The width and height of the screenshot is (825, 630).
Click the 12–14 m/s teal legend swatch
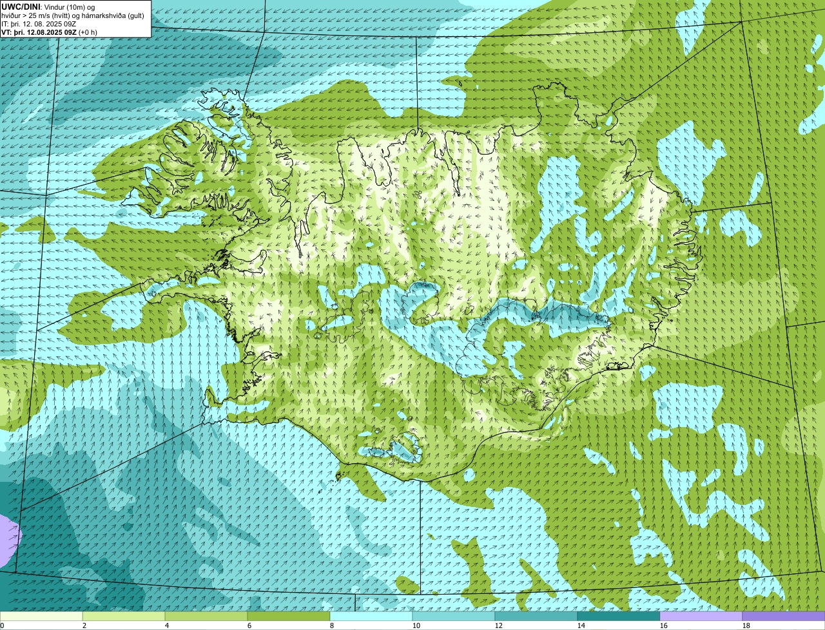click(x=536, y=616)
